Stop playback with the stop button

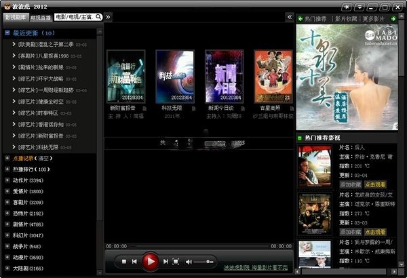(x=124, y=262)
